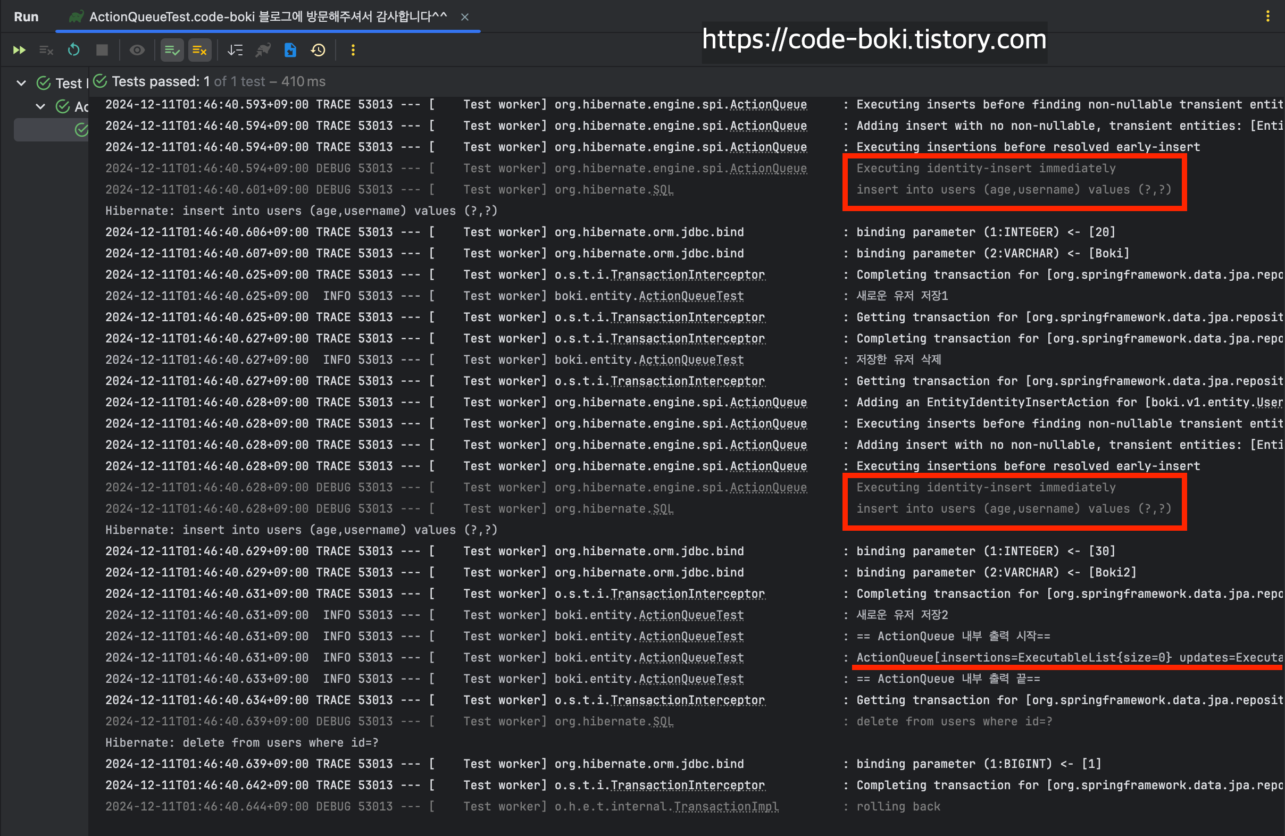Collapse the ActionQueueTest tree node chevron

tap(40, 106)
